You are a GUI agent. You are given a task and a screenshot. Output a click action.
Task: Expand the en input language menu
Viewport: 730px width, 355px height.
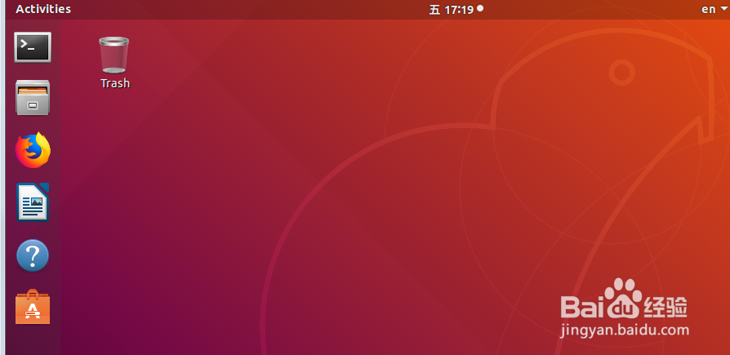click(714, 9)
